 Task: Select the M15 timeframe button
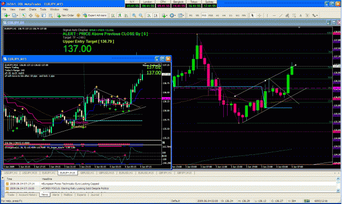point(204,15)
